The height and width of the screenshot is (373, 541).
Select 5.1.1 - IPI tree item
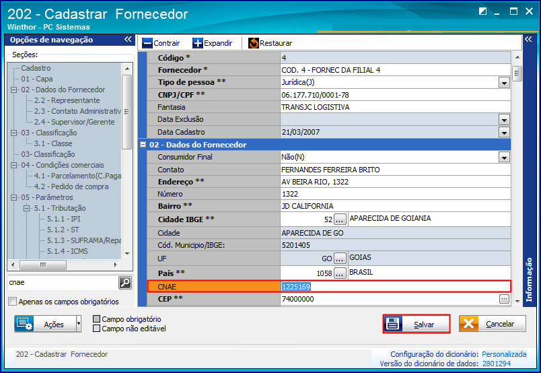point(63,219)
